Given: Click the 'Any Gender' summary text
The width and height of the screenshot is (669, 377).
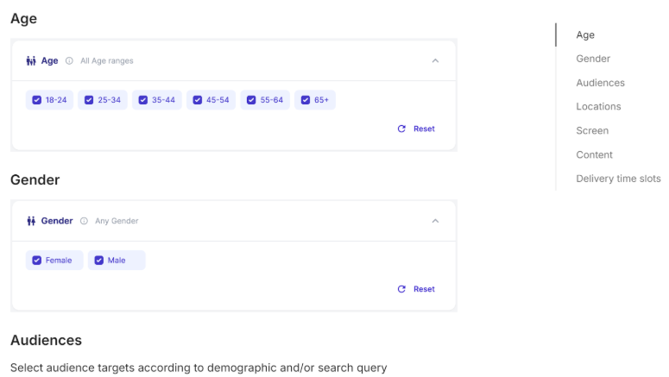Looking at the screenshot, I should point(117,221).
